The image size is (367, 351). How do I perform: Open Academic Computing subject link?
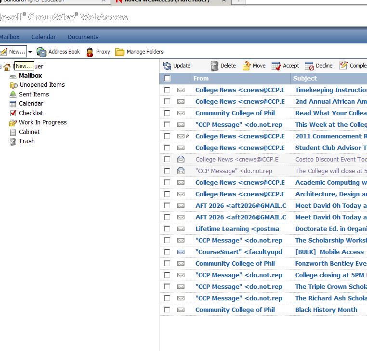[x=331, y=182]
